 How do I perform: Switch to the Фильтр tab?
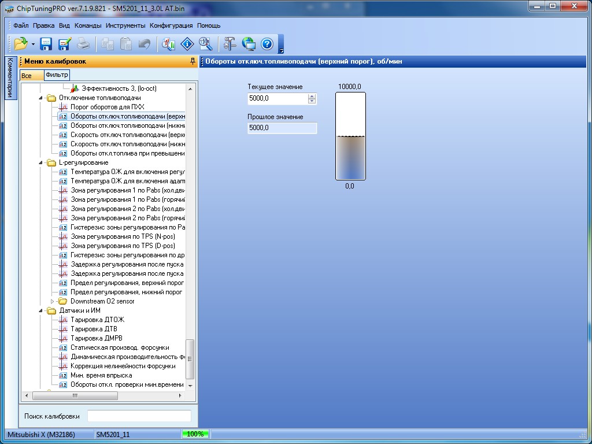[x=57, y=75]
